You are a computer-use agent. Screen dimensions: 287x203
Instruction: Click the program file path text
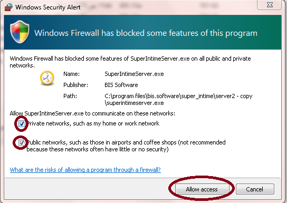click(178, 99)
